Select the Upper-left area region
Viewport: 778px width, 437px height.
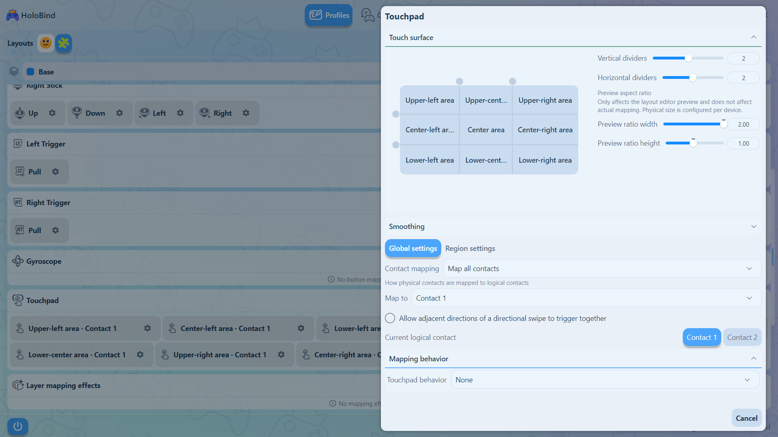(x=430, y=100)
